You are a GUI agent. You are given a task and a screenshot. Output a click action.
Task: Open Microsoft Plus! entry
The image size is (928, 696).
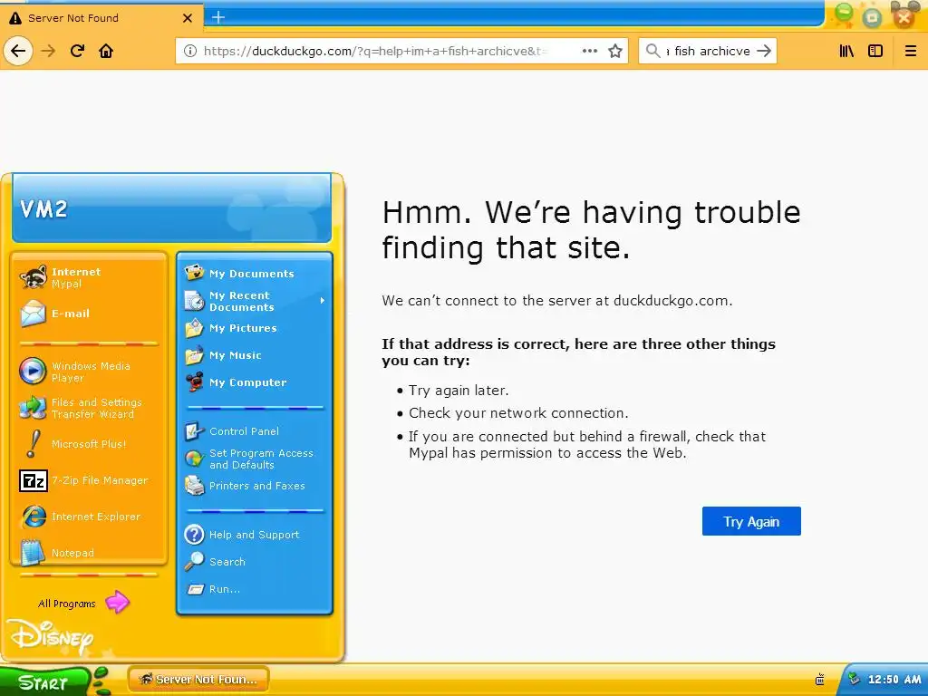pos(89,444)
